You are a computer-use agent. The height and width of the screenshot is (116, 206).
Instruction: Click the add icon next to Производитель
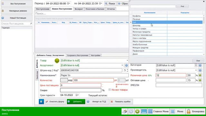(x=200, y=70)
